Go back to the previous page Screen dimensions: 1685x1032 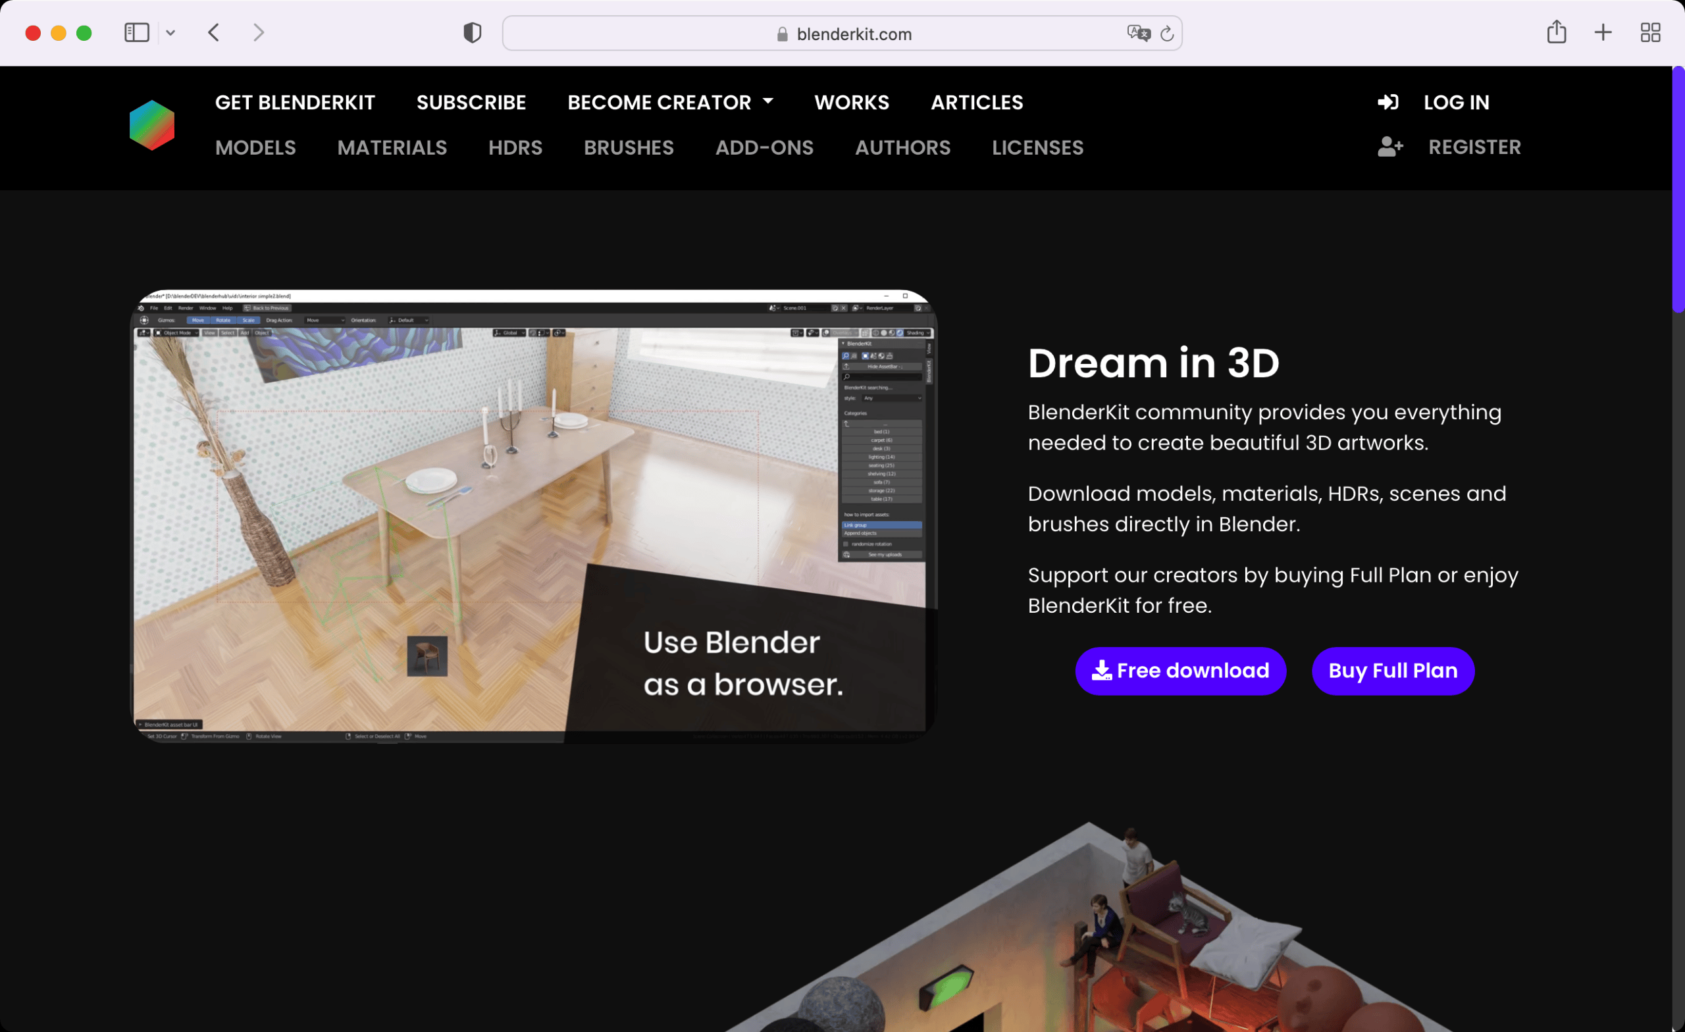(214, 32)
